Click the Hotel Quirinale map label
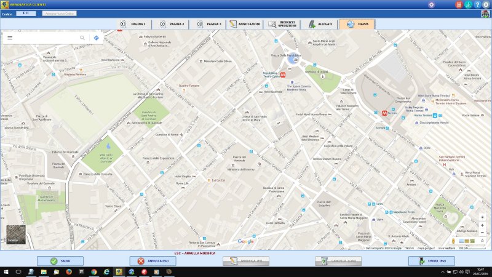 (273, 92)
